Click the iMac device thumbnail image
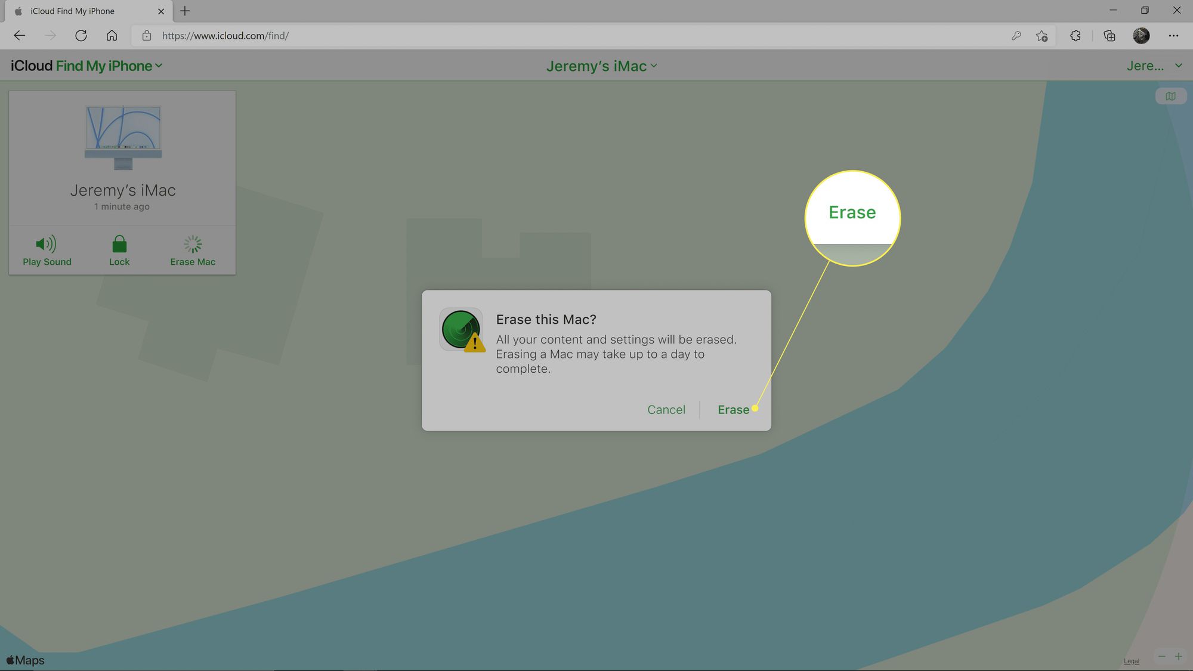Screen dimensions: 1193x671 click(123, 138)
